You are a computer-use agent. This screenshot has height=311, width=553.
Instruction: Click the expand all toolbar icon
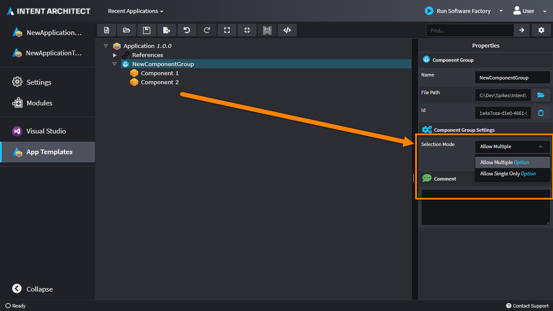coord(227,30)
